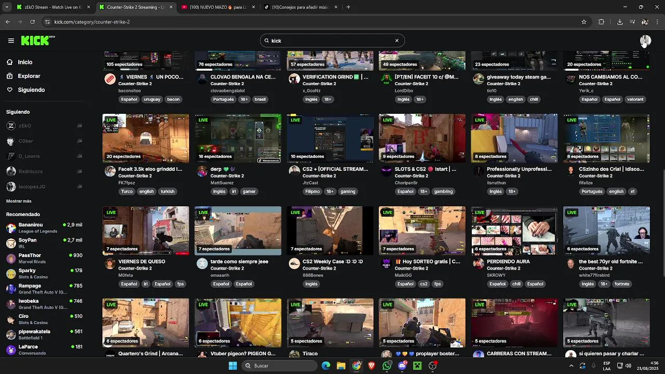Open the Minecraft creeper taskbar icon
This screenshot has height=374, width=665.
417,366
